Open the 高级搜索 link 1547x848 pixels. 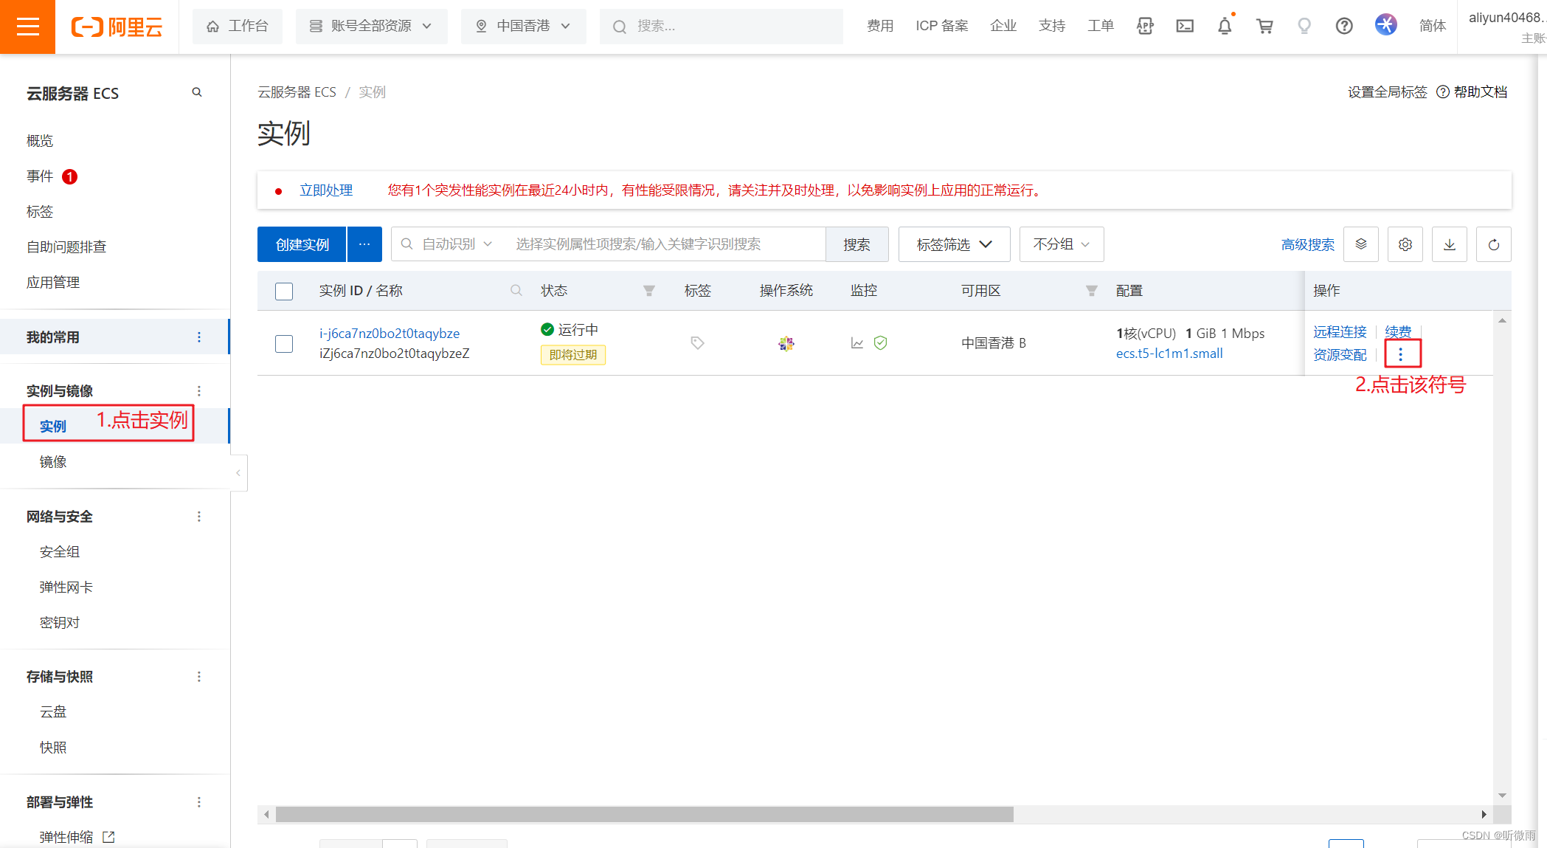[x=1308, y=244]
